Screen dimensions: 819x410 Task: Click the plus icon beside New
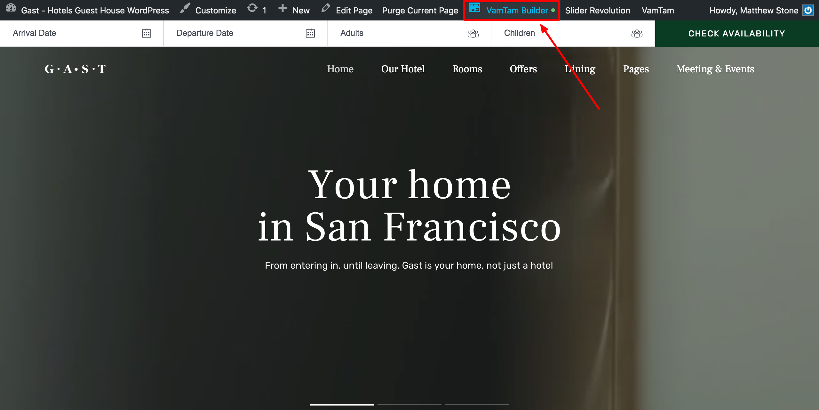coord(282,8)
